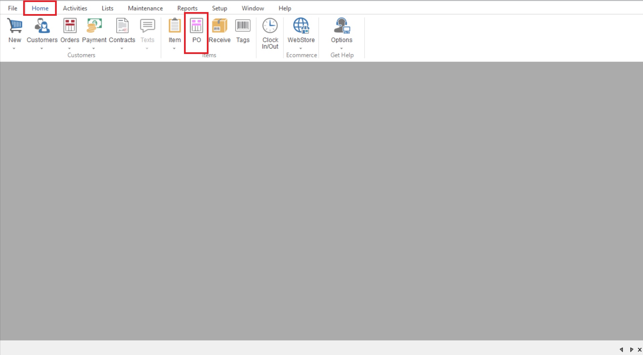The height and width of the screenshot is (355, 643).
Task: Click the Clock In/Out icon
Action: (270, 25)
